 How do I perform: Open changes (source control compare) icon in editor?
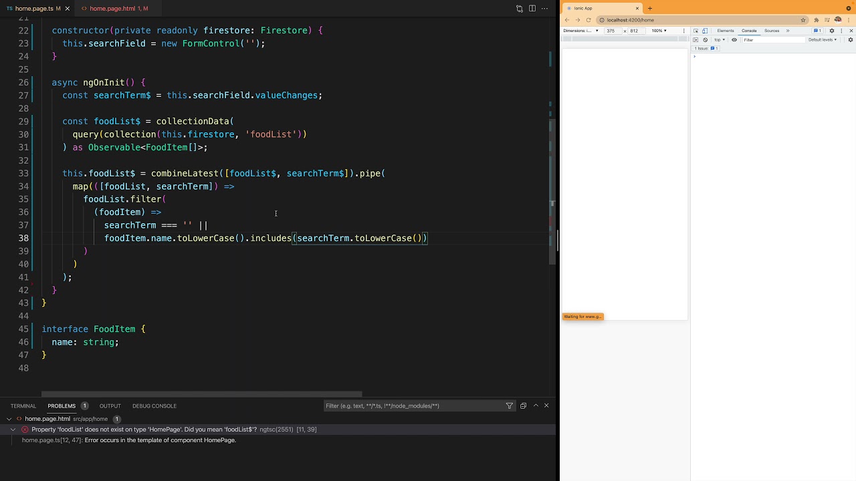pyautogui.click(x=520, y=9)
